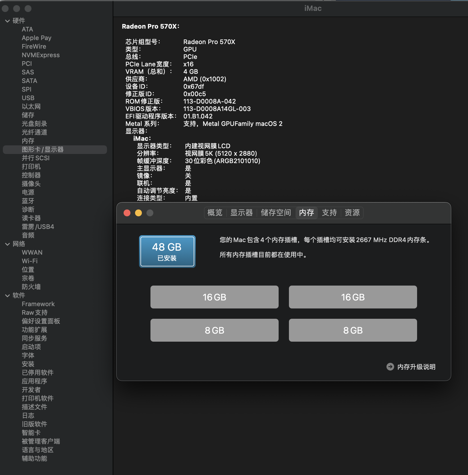
Task: Select WWAN under 网络
Action: [x=32, y=252]
